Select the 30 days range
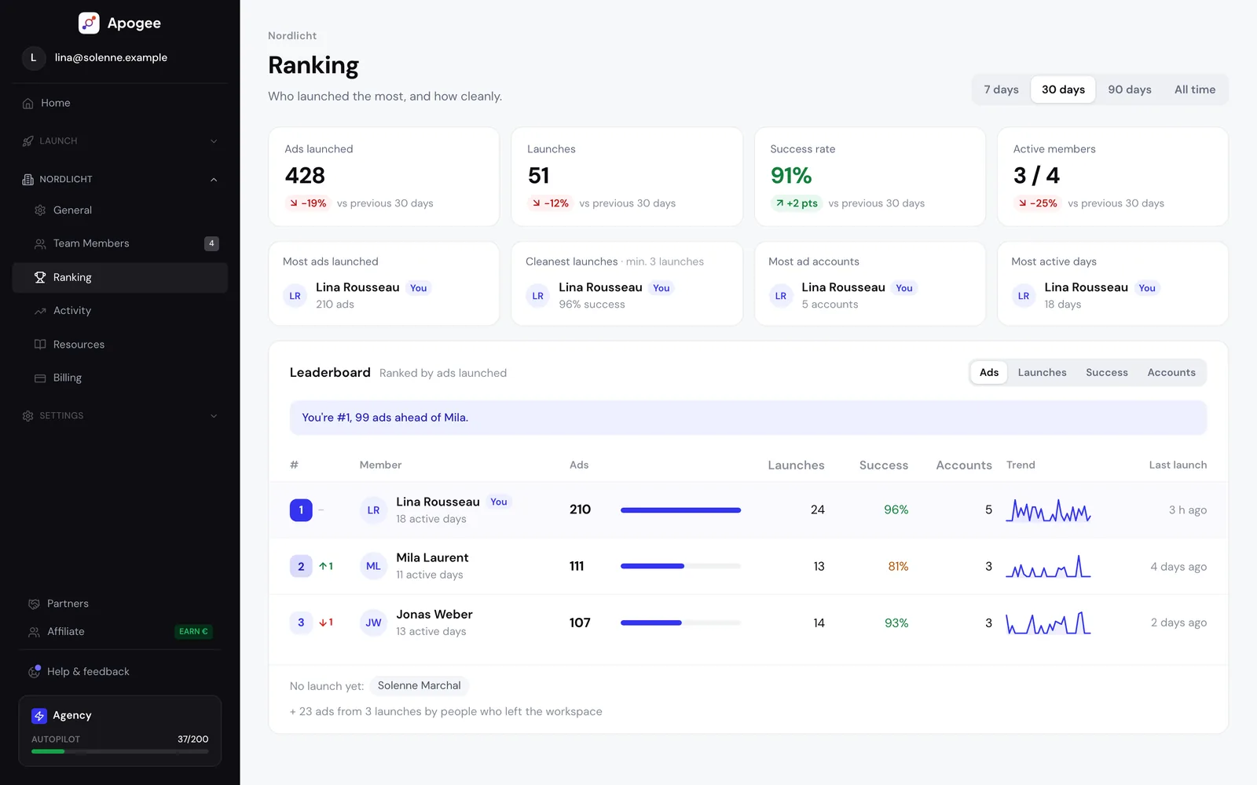The width and height of the screenshot is (1257, 785). (1063, 89)
